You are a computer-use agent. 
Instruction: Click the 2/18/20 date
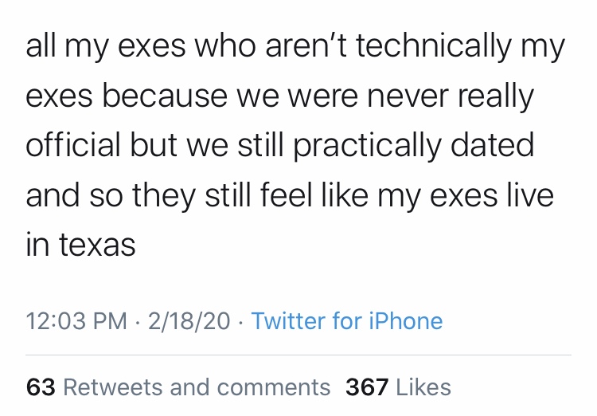[x=189, y=321]
